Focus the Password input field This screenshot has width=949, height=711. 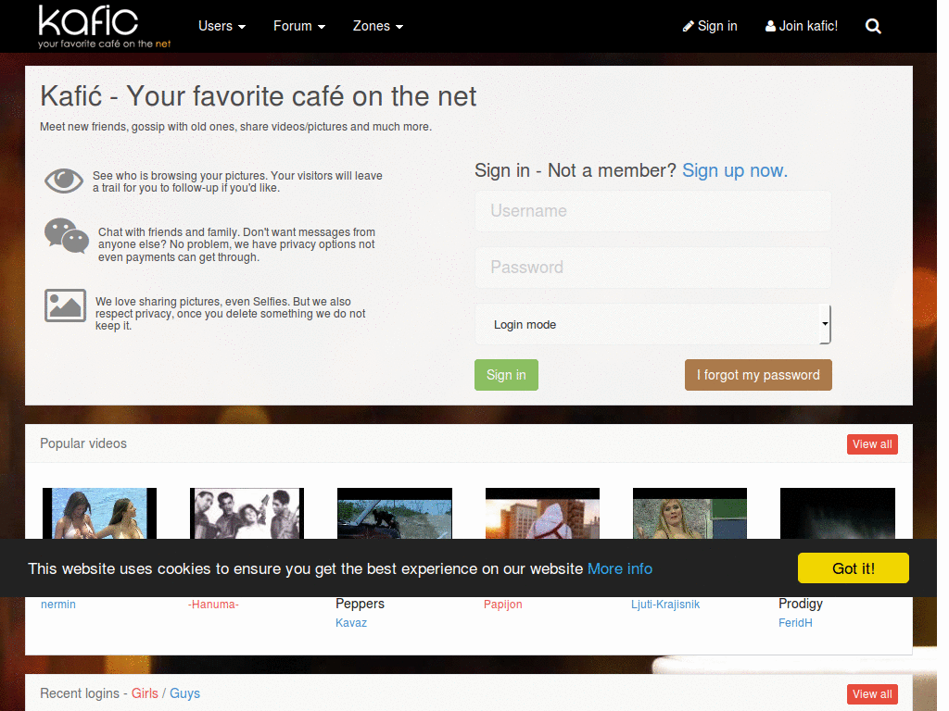tap(652, 268)
